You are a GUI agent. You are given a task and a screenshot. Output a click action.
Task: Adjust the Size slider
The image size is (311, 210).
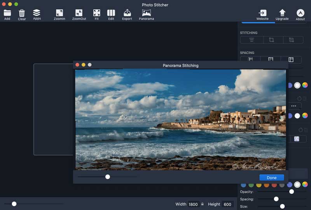[x=282, y=206]
